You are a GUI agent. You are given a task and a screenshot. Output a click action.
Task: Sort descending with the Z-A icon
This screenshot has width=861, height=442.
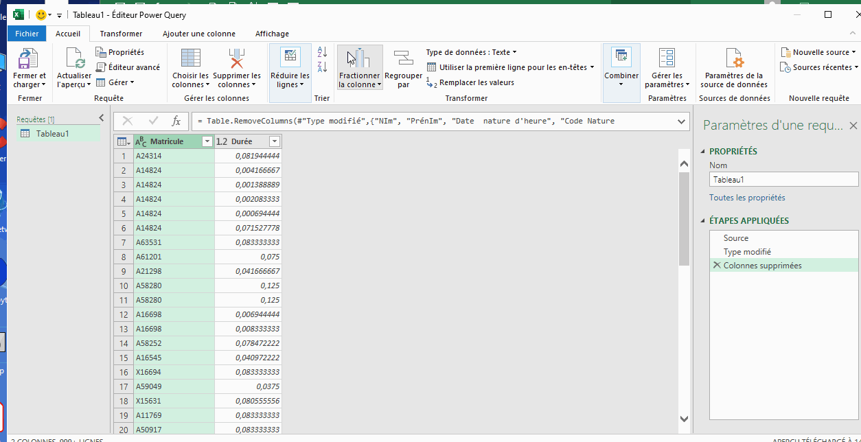323,67
